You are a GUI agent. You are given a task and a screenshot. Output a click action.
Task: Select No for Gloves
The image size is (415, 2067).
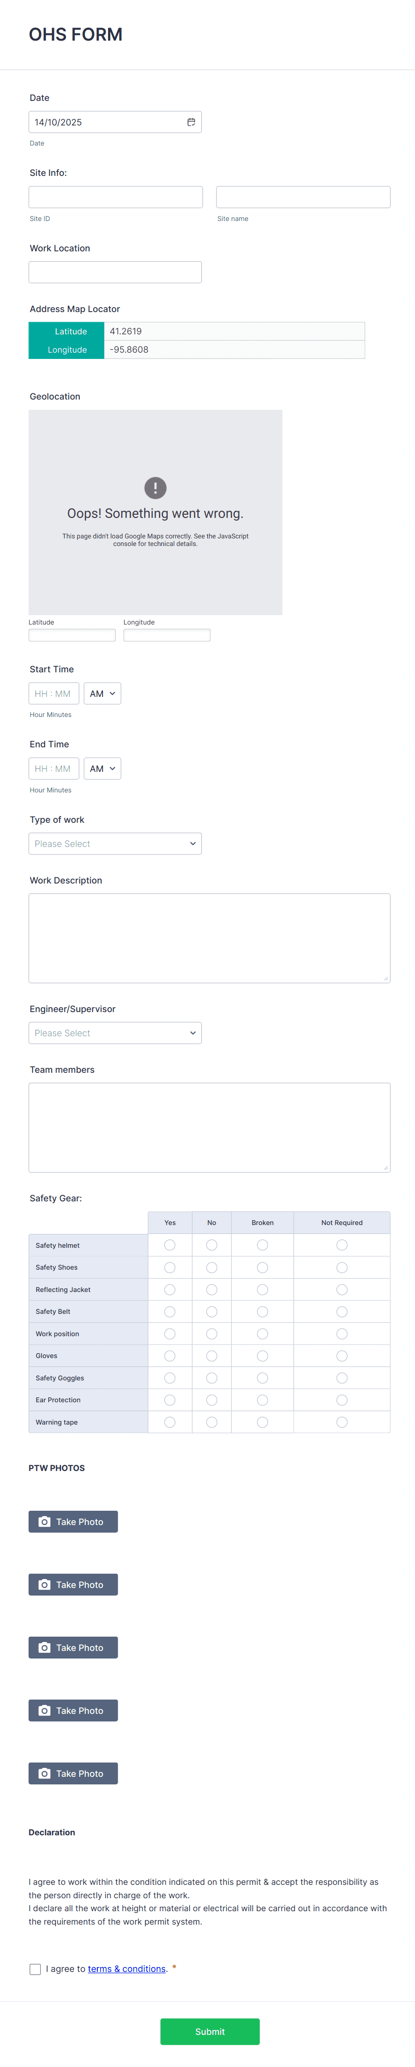211,1355
